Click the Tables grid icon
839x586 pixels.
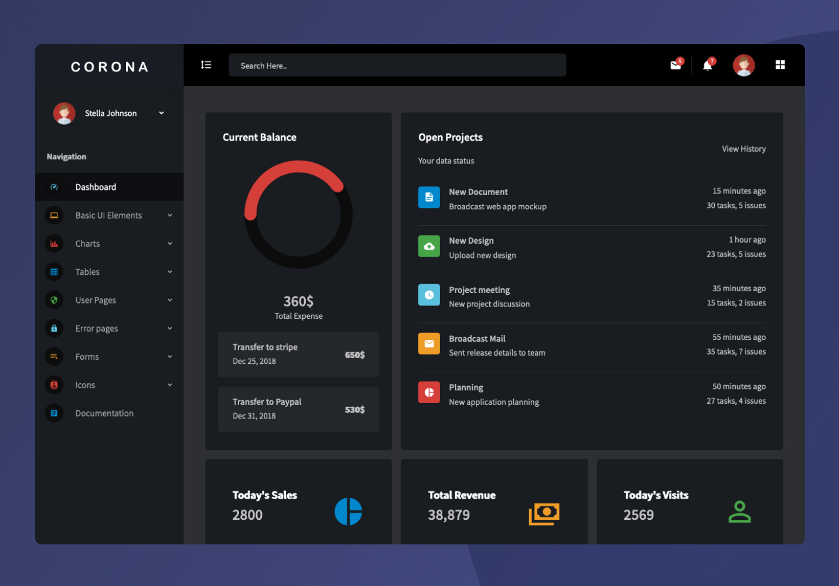(x=54, y=272)
